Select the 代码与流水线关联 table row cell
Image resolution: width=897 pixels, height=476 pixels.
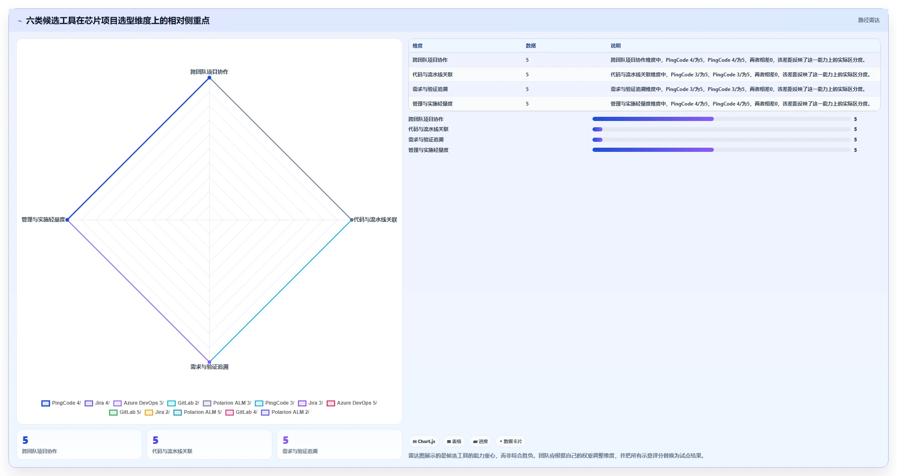coord(433,75)
